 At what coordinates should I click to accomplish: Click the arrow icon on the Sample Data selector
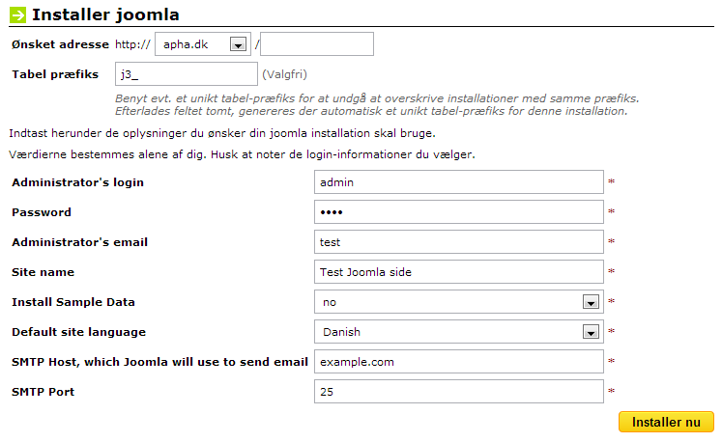point(591,302)
